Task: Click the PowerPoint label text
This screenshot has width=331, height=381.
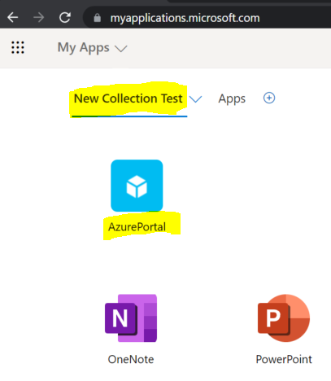Action: point(284,359)
